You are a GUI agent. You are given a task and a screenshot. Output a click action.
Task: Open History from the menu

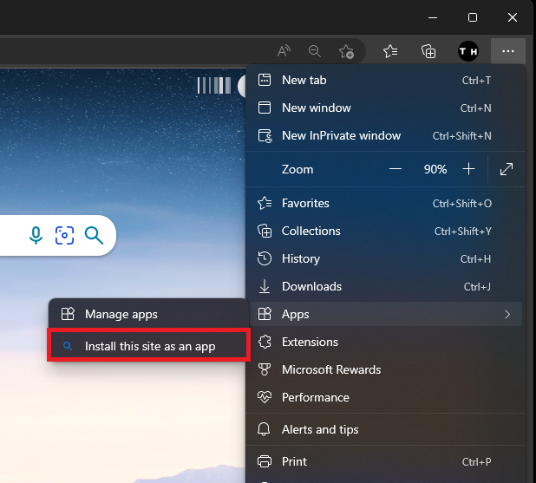385,258
